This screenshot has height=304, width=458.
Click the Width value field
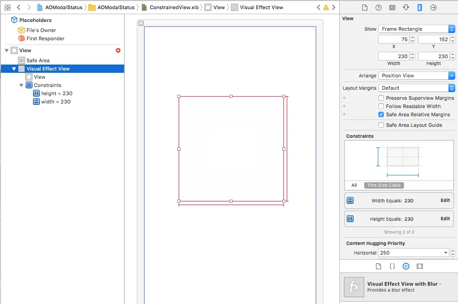coord(394,56)
